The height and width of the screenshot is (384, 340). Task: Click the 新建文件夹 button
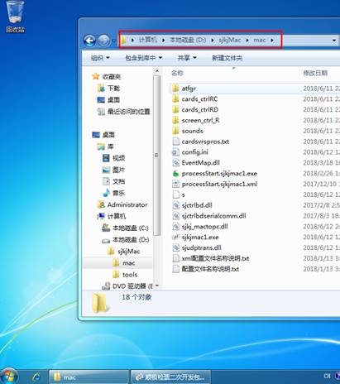(x=227, y=58)
